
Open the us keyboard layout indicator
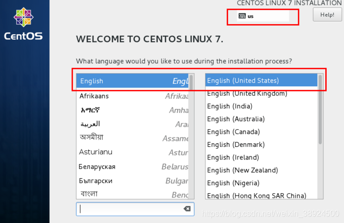tap(263, 16)
